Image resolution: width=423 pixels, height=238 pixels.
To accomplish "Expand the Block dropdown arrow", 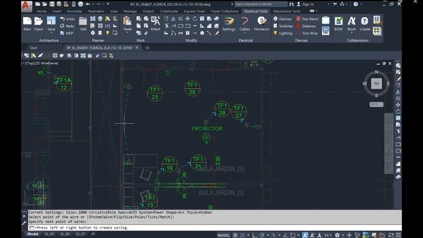I will 352,33.
